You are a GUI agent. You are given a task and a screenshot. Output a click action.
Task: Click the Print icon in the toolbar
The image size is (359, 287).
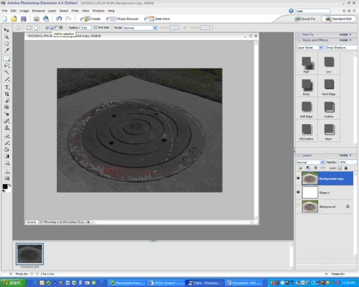[x=37, y=19]
